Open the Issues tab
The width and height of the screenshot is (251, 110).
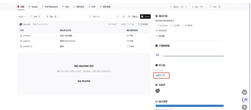pyautogui.click(x=33, y=7)
